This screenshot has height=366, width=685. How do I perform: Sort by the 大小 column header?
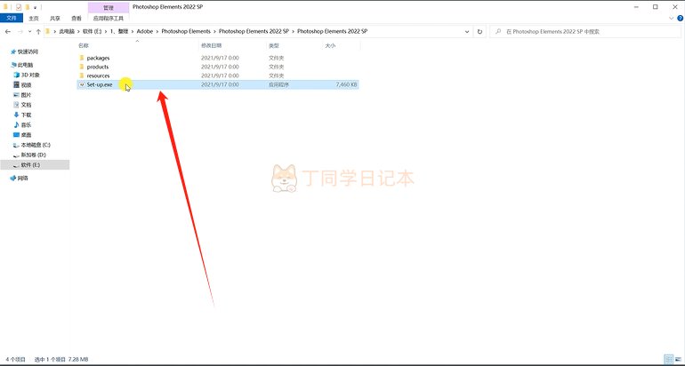329,45
